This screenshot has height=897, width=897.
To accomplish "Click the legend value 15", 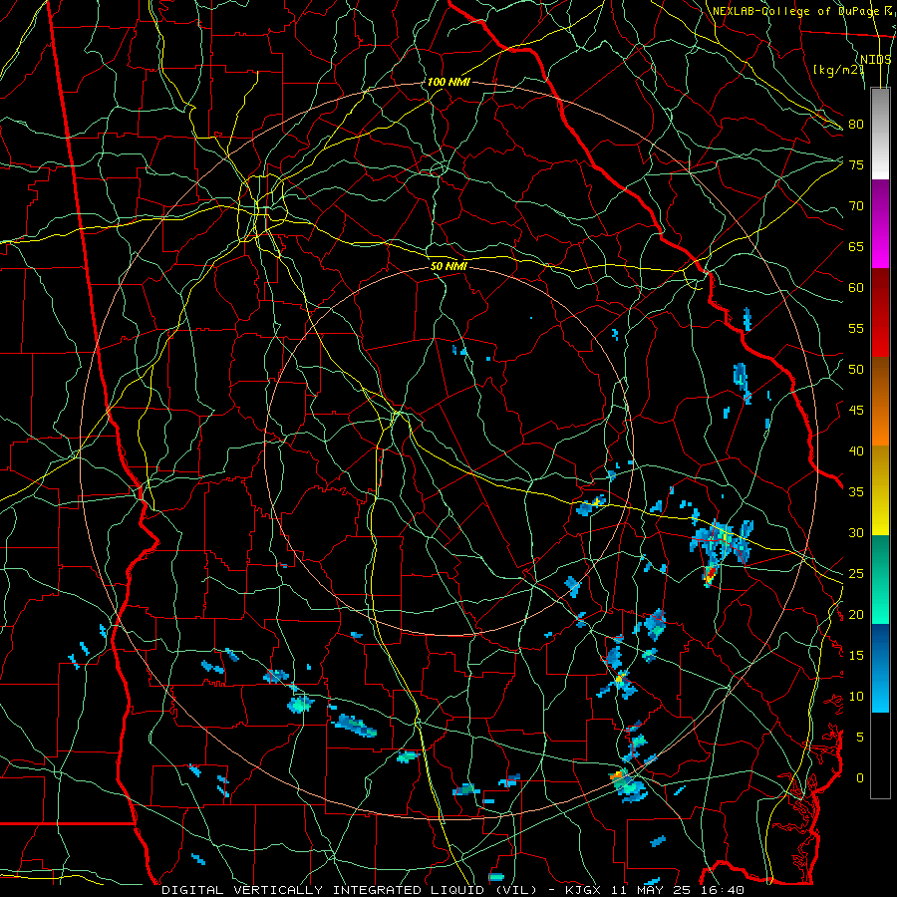I will [856, 656].
